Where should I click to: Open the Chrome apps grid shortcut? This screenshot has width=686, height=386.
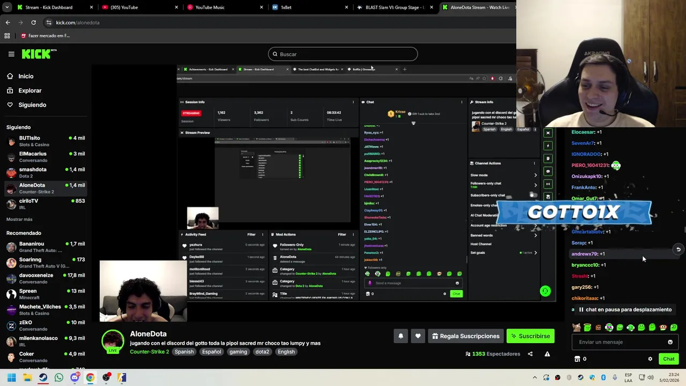point(7,35)
